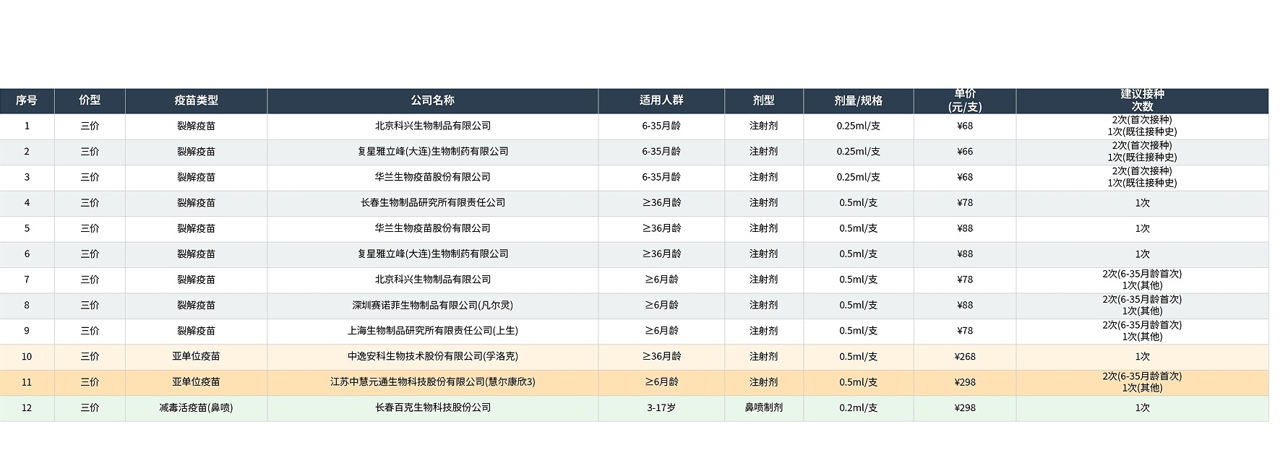Click row 9 dosage 0.5ml/支
1288x471 pixels.
tap(859, 331)
